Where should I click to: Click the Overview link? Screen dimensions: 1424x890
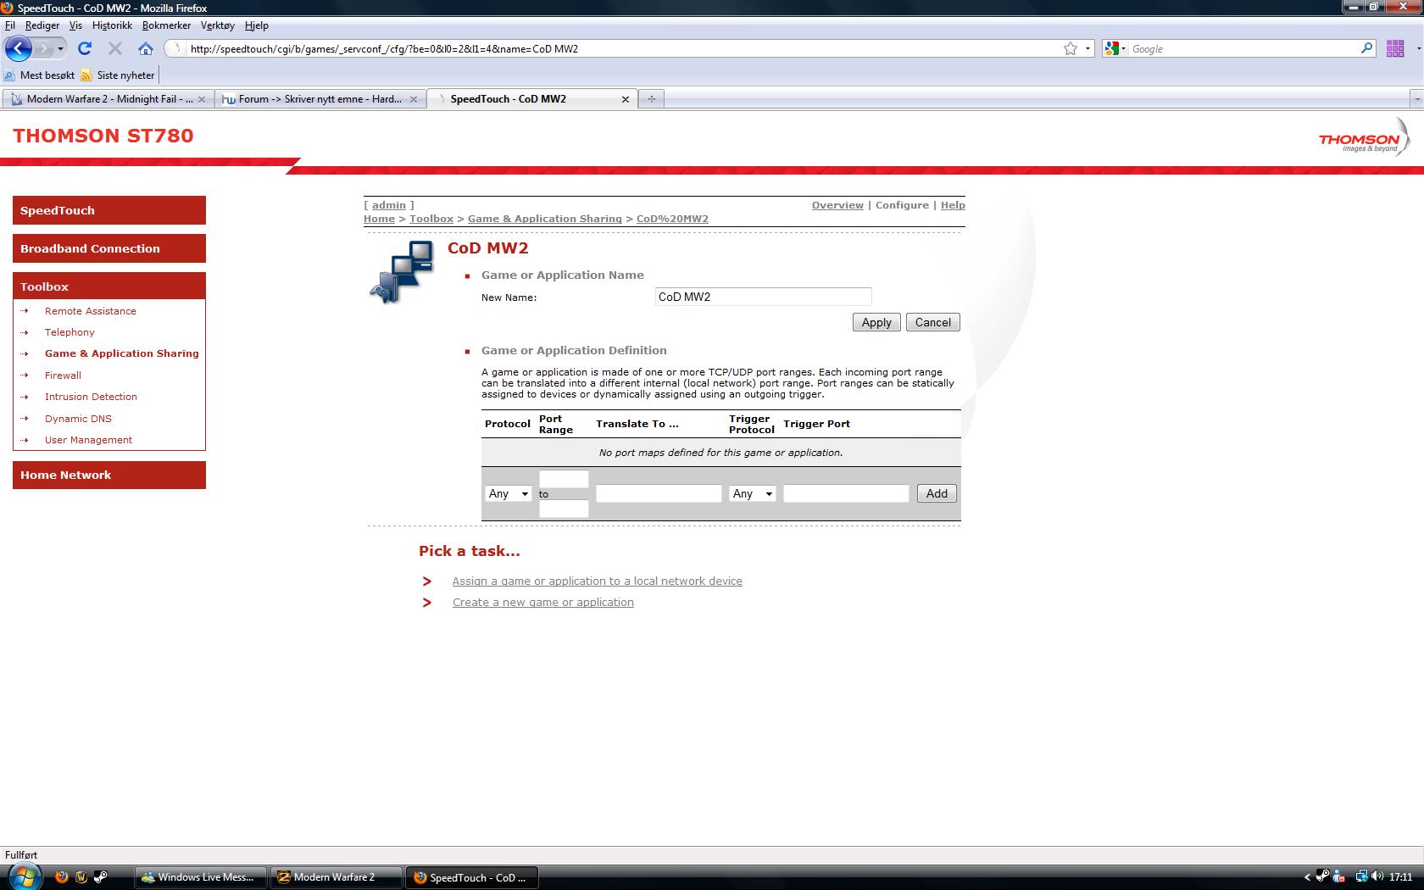[837, 205]
